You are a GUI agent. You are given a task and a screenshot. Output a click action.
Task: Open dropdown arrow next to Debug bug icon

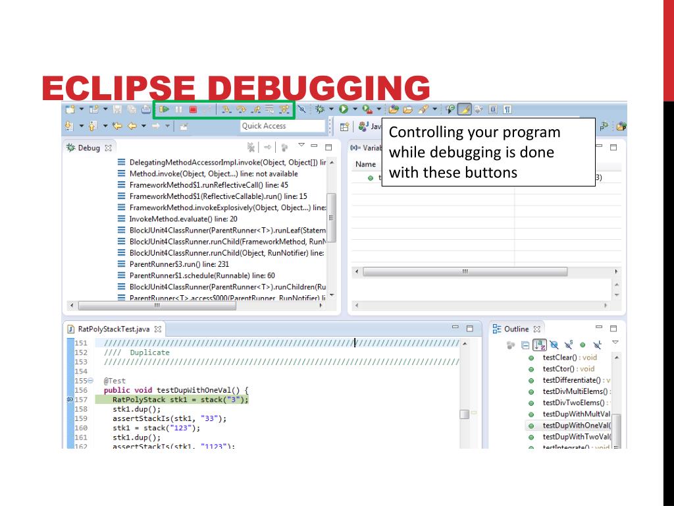[331, 109]
